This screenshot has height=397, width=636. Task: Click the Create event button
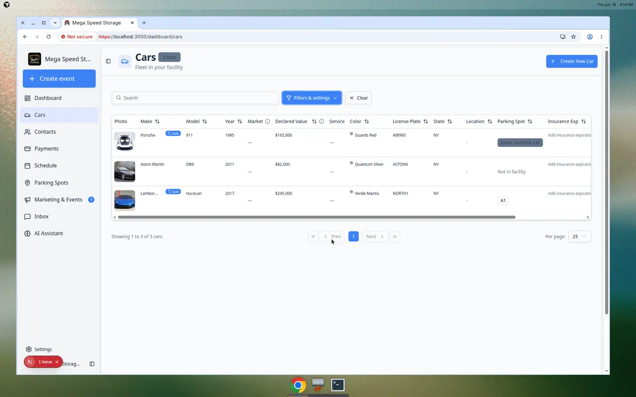(x=59, y=78)
